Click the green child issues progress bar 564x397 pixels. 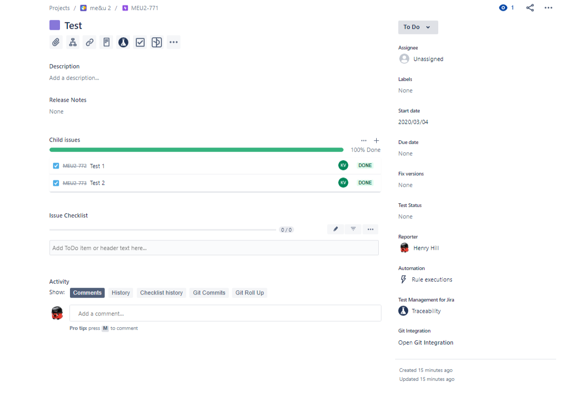(x=196, y=150)
